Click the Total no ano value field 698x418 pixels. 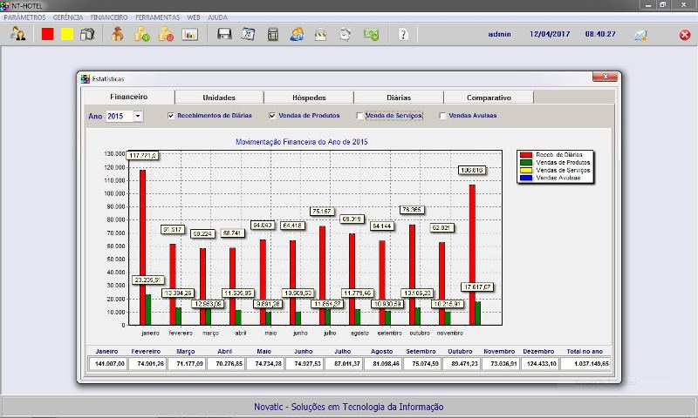coord(586,362)
